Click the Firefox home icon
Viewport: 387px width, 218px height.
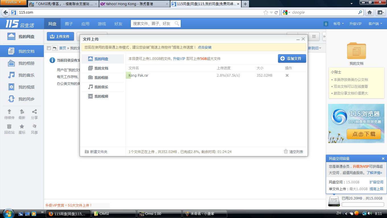click(369, 12)
